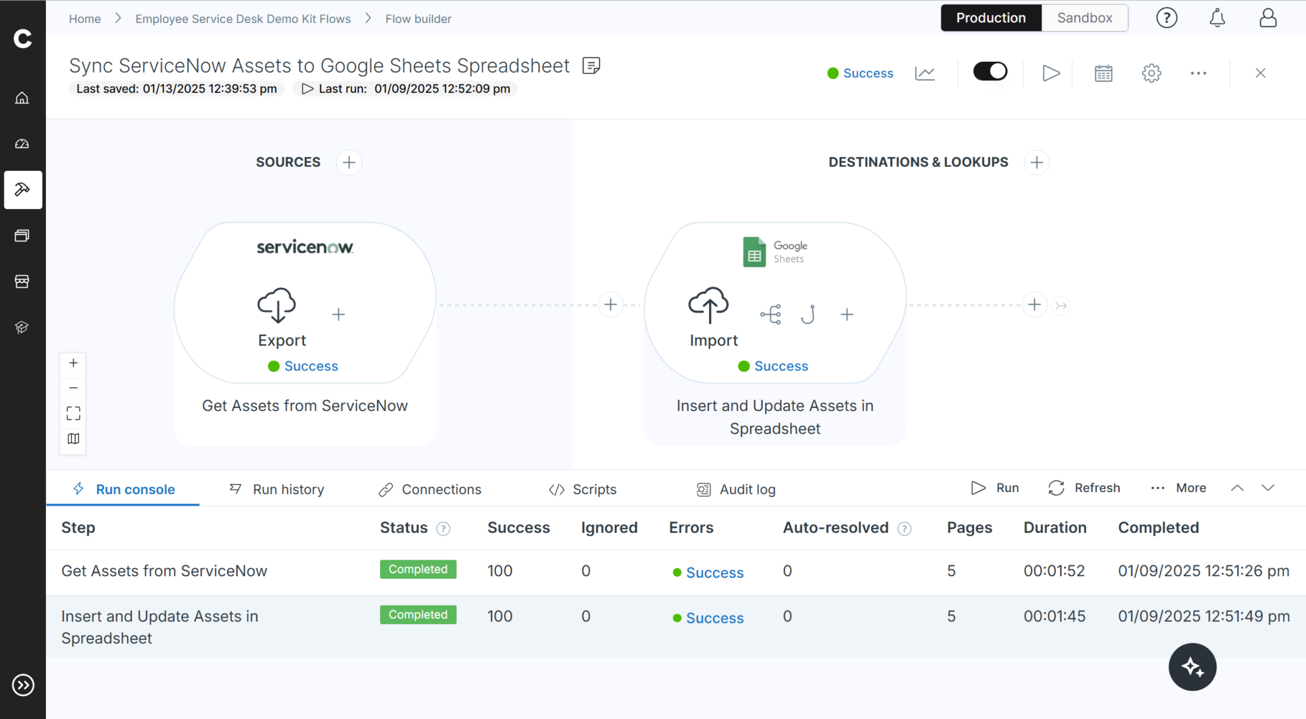View flow analytics via the chart icon
The width and height of the screenshot is (1306, 719).
point(925,73)
